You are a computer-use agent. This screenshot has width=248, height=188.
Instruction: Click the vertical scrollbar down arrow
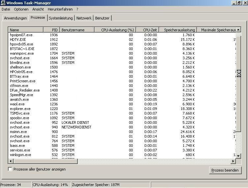point(238,156)
